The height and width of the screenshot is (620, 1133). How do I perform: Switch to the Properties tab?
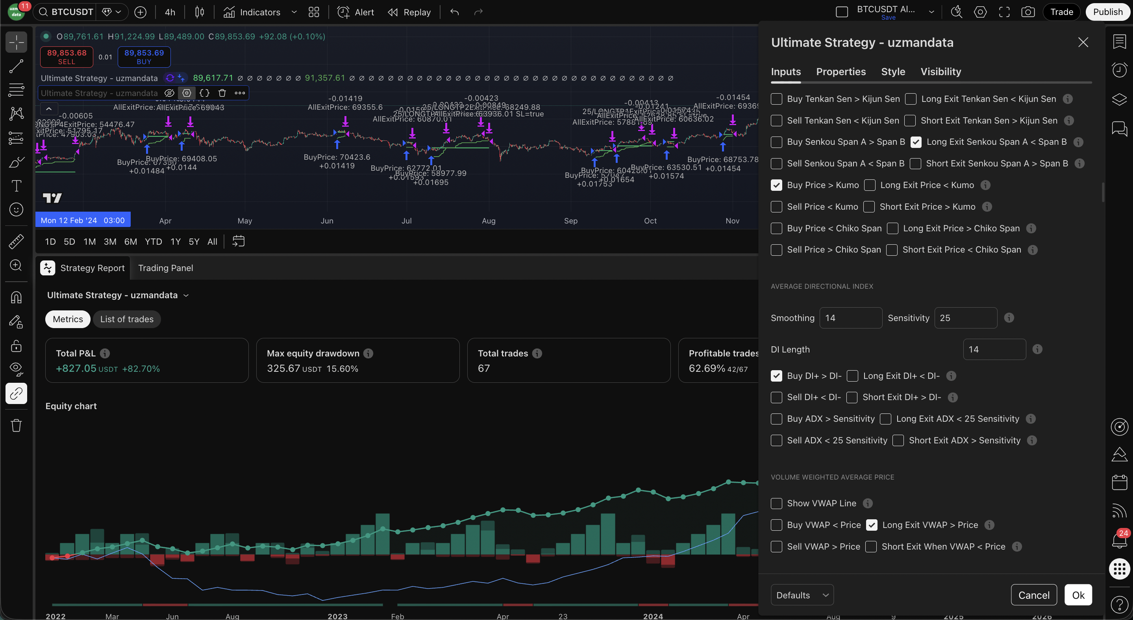click(840, 72)
